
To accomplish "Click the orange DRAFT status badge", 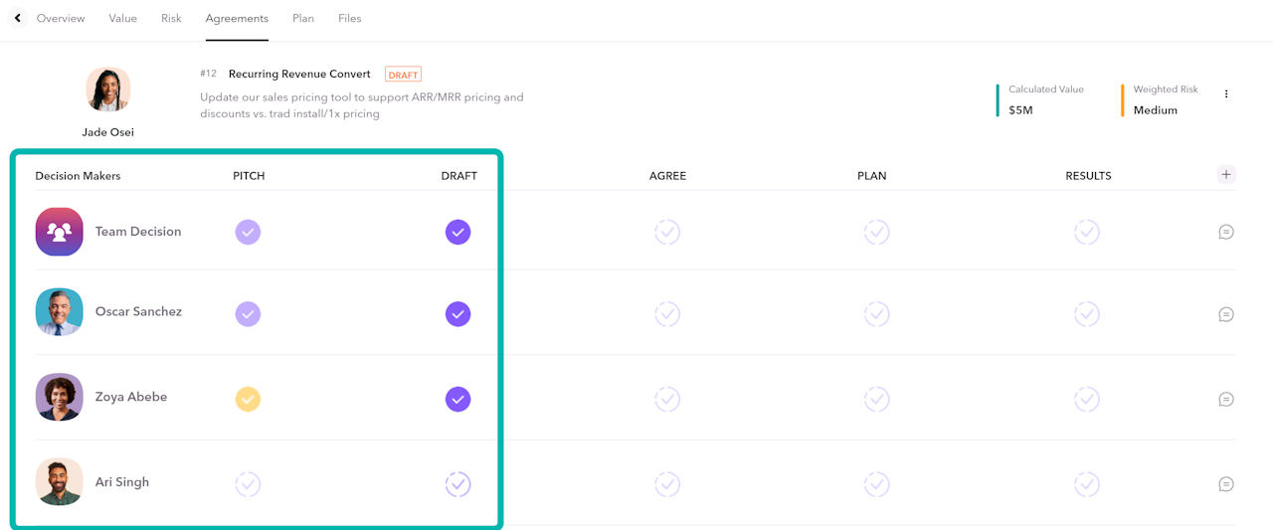I will point(403,75).
